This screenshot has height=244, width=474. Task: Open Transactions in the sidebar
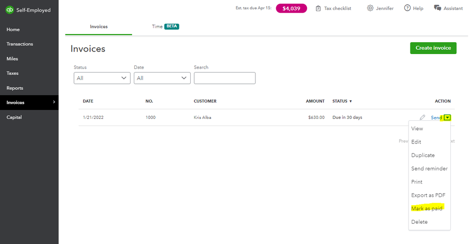(19, 44)
